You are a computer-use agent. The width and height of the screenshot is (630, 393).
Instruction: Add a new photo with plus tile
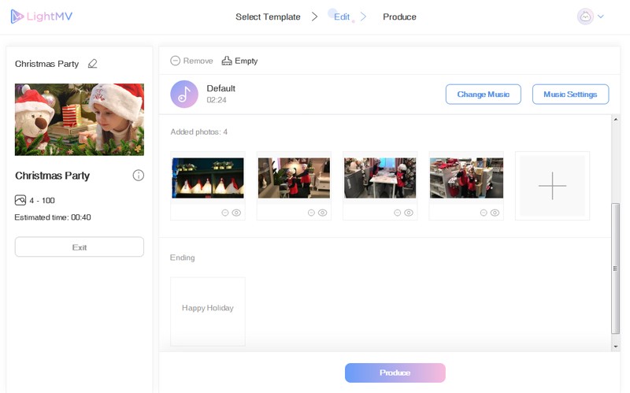pyautogui.click(x=553, y=186)
